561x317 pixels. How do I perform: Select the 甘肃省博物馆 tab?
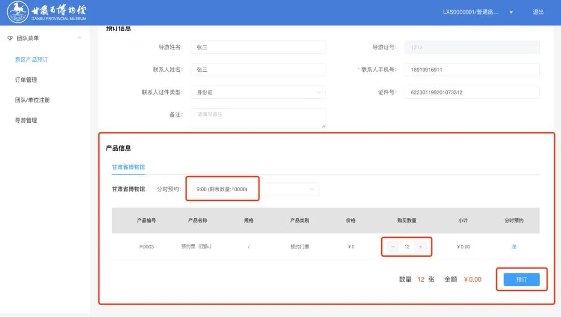[x=128, y=167]
